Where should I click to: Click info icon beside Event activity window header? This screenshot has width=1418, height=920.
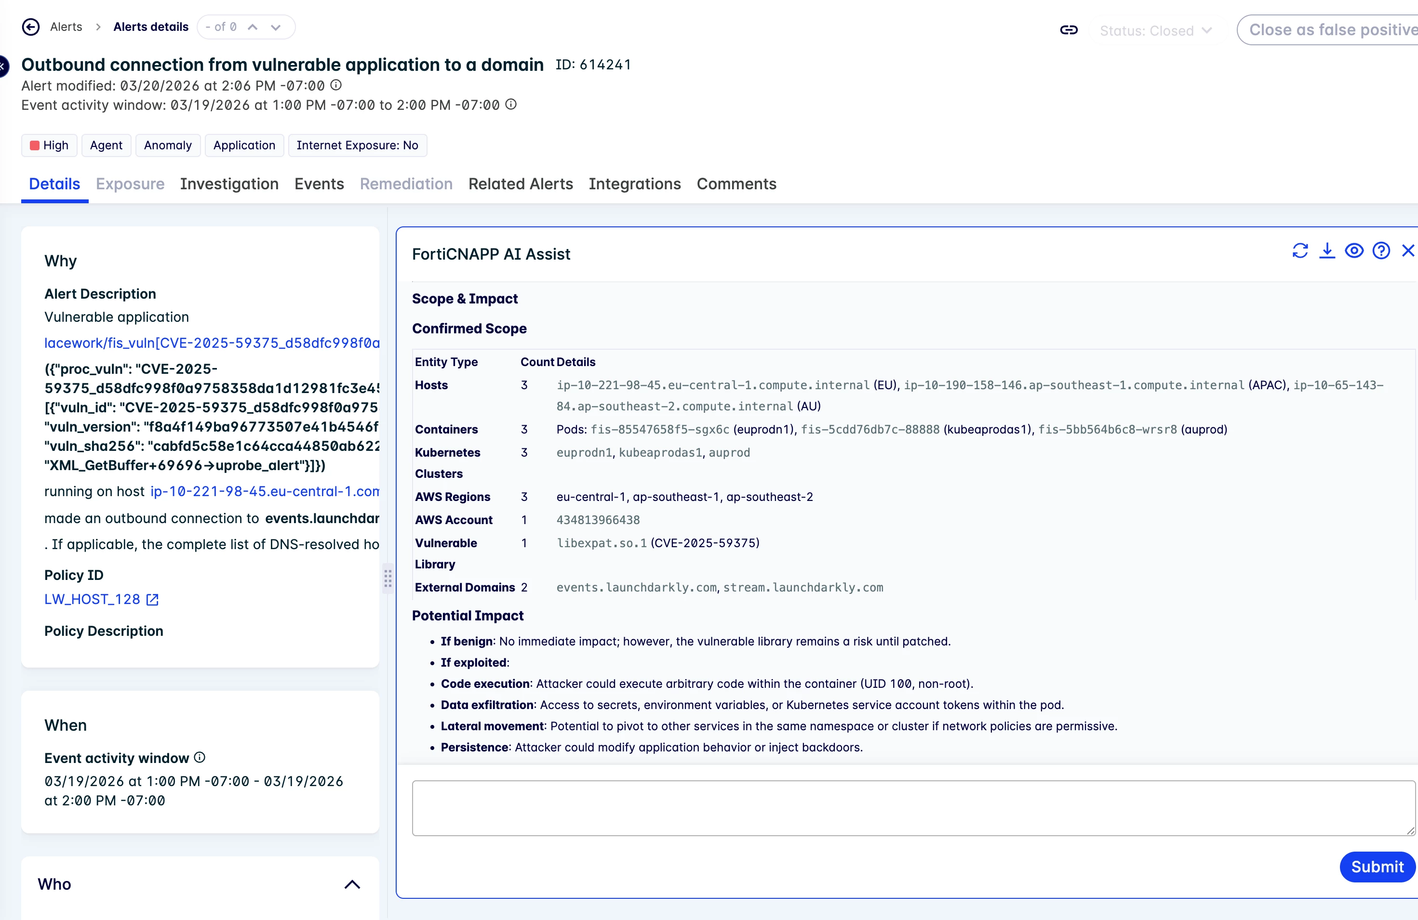tap(511, 104)
